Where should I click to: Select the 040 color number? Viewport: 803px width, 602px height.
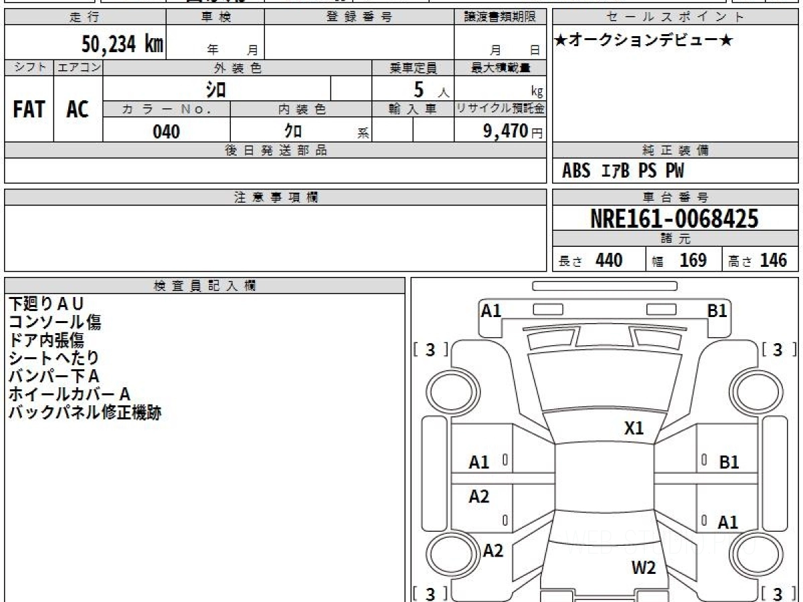167,131
